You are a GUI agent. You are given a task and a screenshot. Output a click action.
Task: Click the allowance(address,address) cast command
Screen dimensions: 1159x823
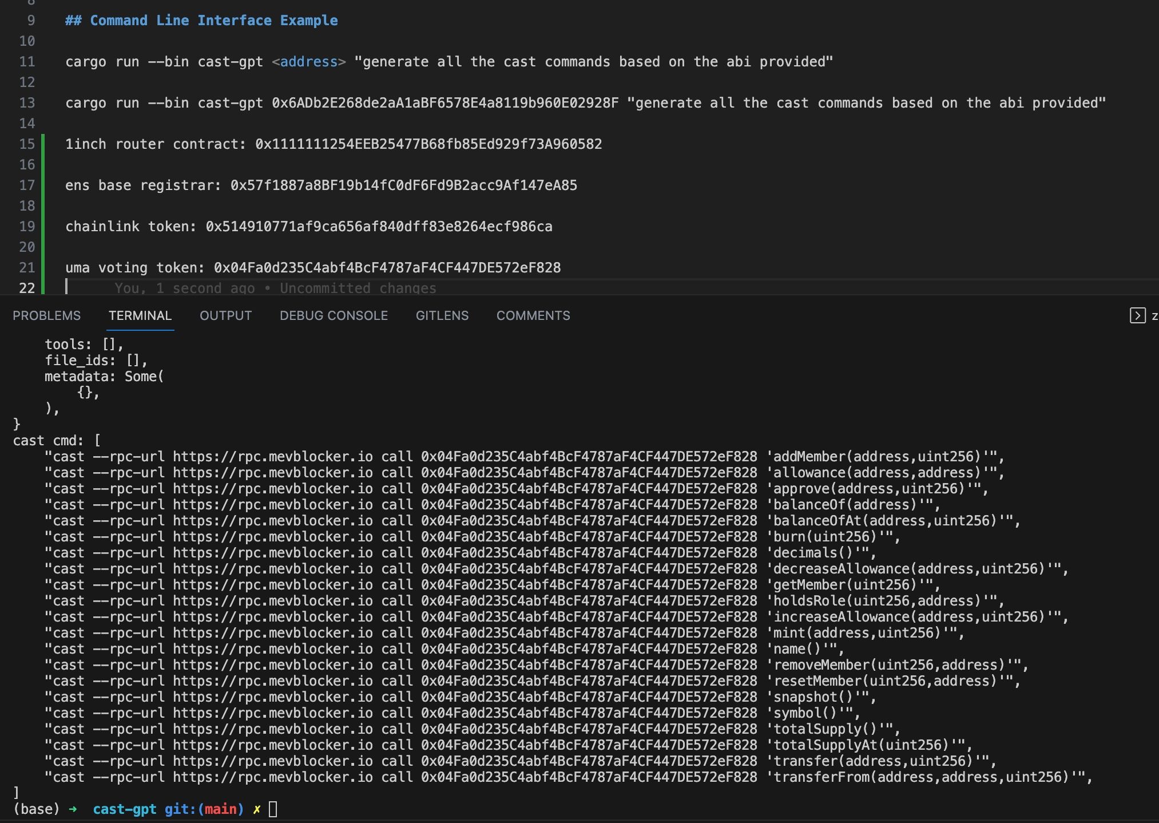[x=525, y=473]
